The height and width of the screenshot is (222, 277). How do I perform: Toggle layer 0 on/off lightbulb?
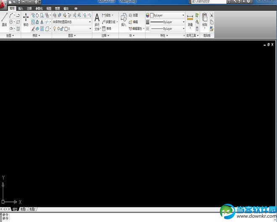point(55,29)
